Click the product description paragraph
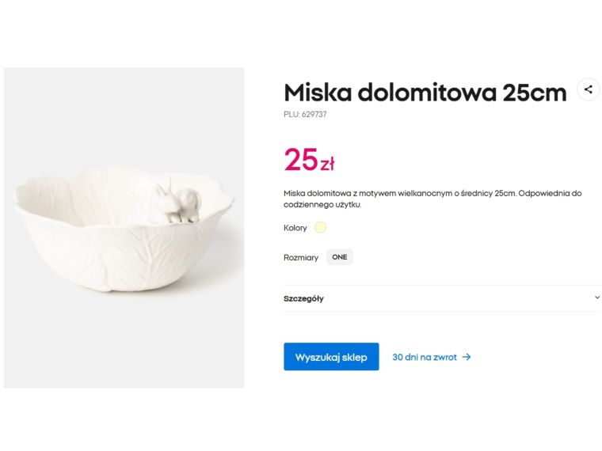This screenshot has width=602, height=451. pos(432,199)
